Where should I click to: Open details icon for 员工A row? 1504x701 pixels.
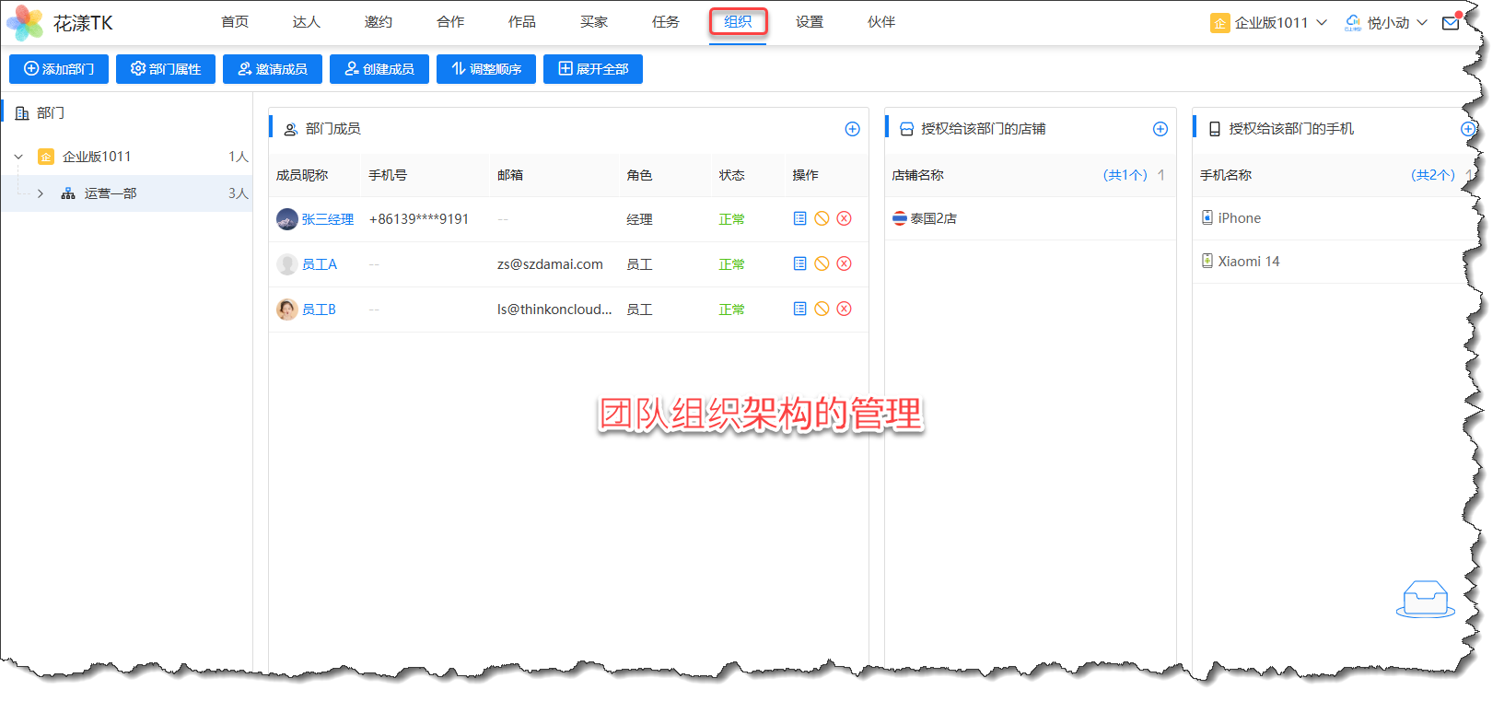[x=799, y=263]
